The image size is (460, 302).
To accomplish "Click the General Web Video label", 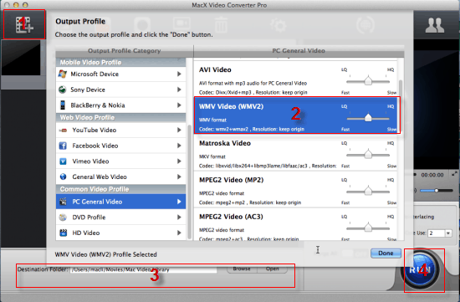I will 100,177.
